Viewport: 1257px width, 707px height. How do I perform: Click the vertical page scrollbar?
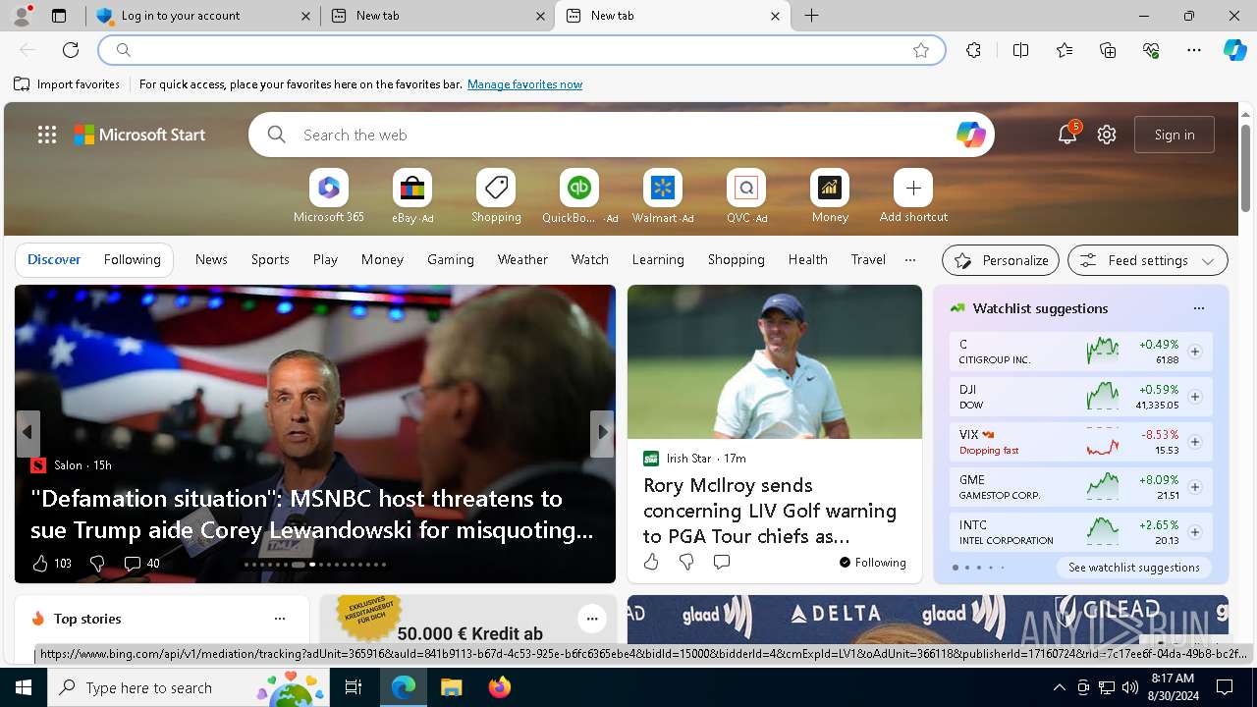coord(1245,167)
